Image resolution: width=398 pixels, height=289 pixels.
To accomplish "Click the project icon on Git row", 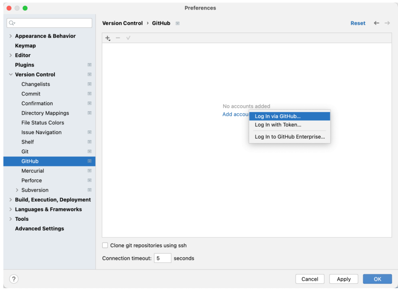I will (x=89, y=152).
